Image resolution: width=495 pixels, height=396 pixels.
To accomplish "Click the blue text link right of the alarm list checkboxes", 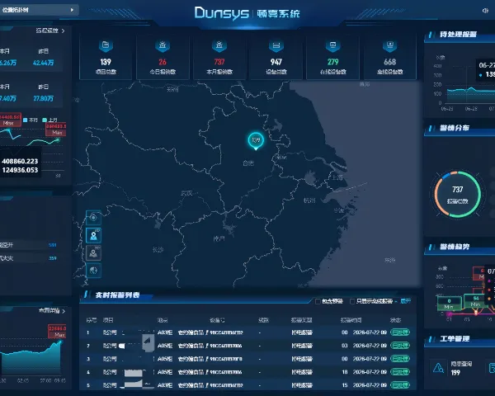I will click(406, 301).
